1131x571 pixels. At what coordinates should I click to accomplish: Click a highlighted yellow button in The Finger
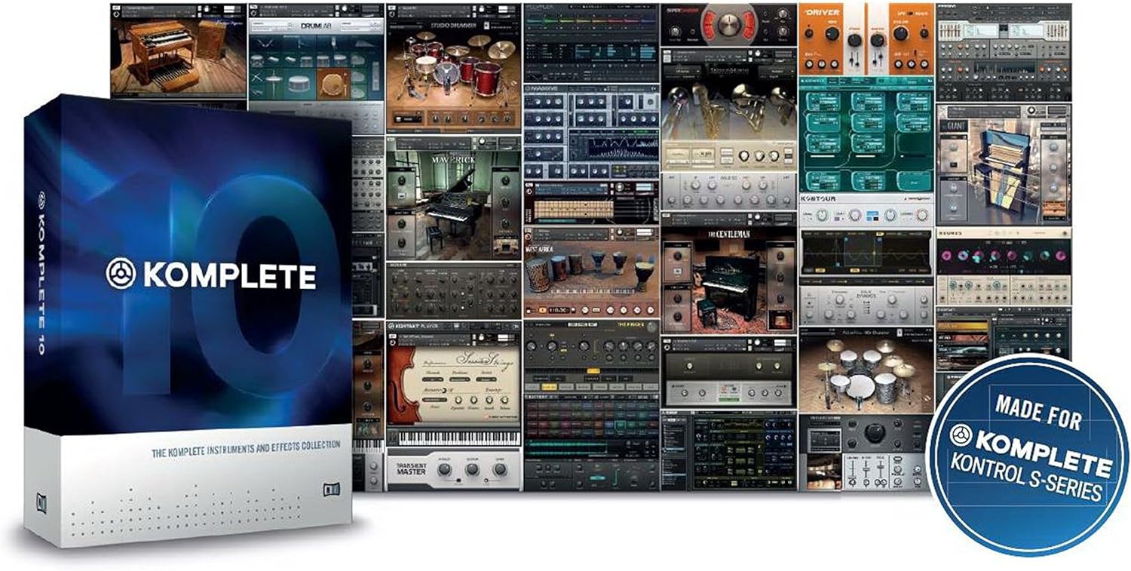593,370
